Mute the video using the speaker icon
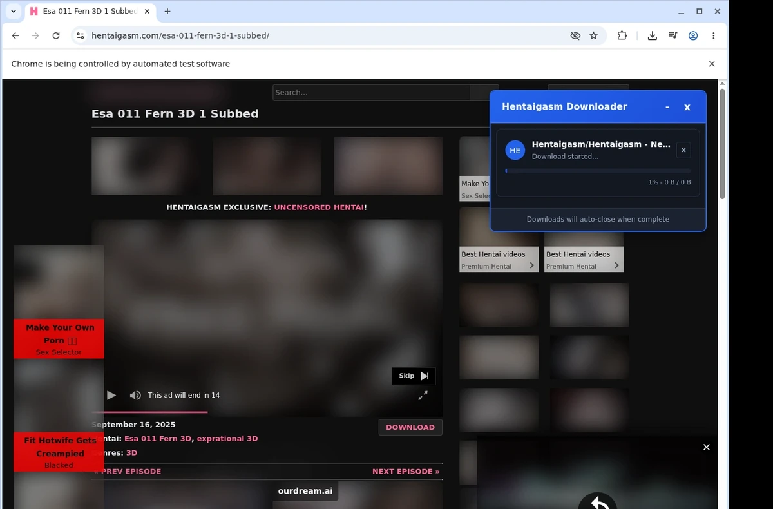Viewport: 773px width, 509px height. [135, 395]
